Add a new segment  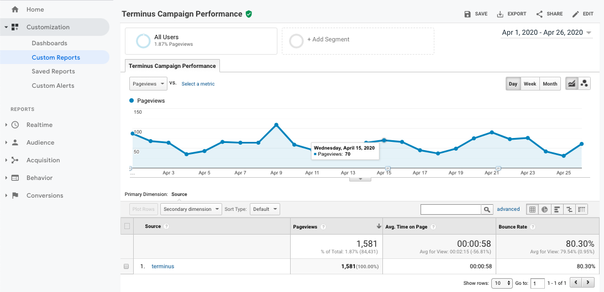click(358, 41)
